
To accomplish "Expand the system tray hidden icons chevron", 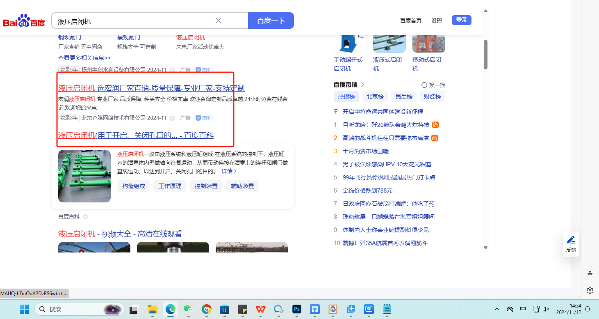I will [x=497, y=309].
